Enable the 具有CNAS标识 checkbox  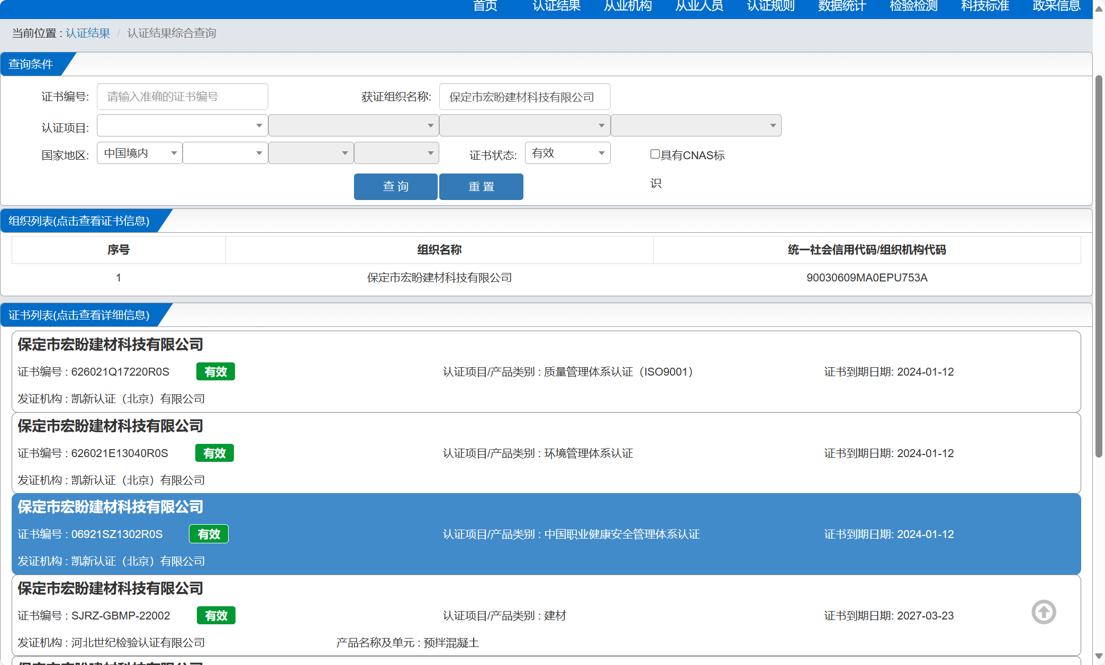click(x=655, y=154)
